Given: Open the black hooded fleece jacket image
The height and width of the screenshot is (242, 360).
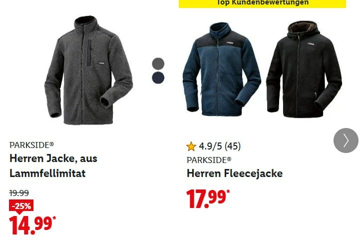Looking at the screenshot, I should click(x=304, y=69).
